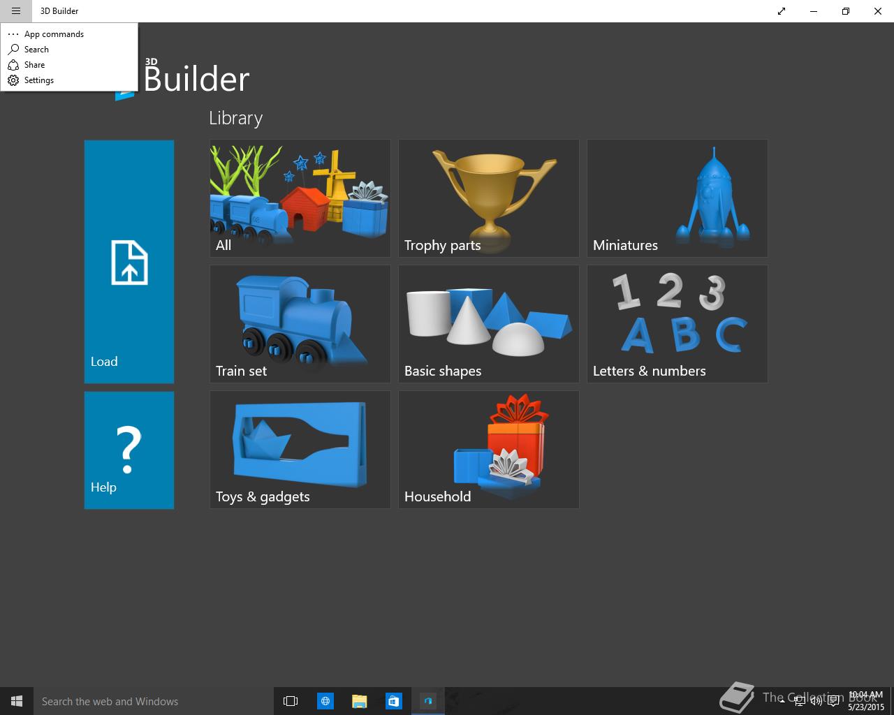Open Toys & gadgets category

pyautogui.click(x=300, y=450)
